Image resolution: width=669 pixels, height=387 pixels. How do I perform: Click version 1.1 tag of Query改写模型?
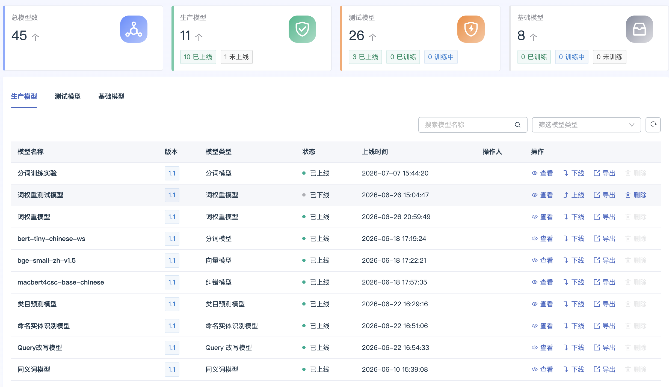click(172, 348)
